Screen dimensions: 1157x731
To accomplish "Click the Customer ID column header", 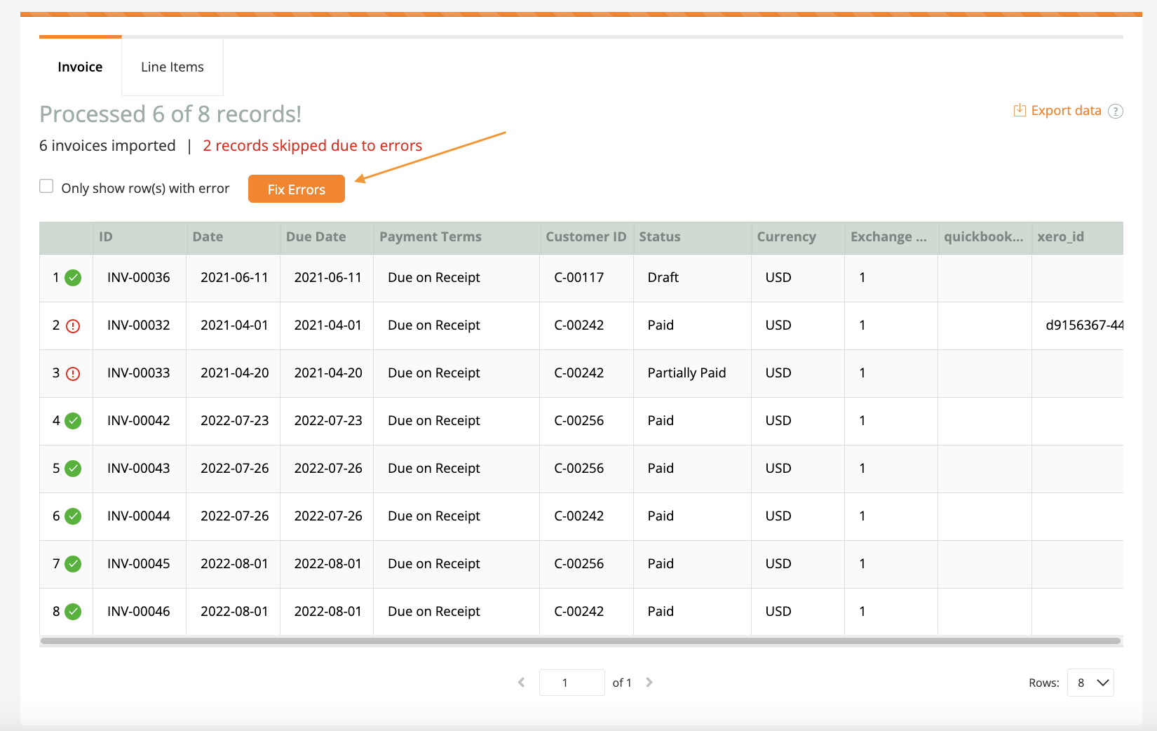I will (x=587, y=237).
